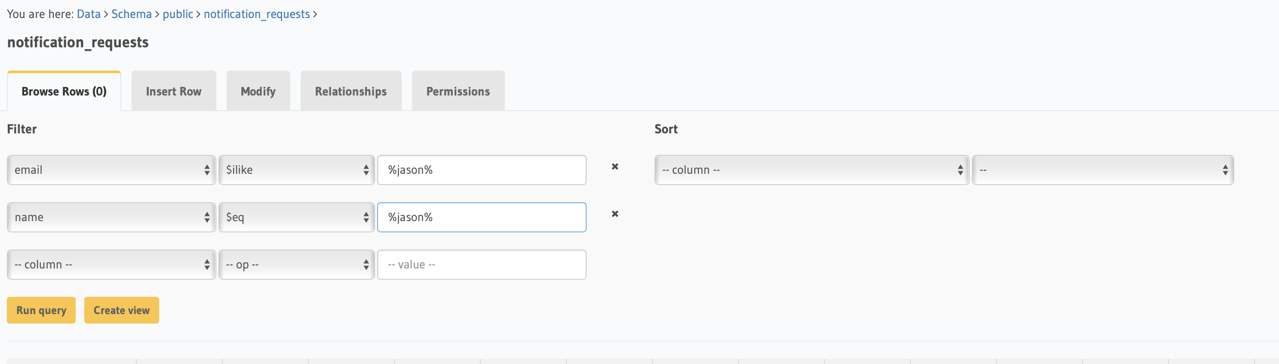Image resolution: width=1279 pixels, height=364 pixels.
Task: Choose a column in the empty filter row
Action: [111, 265]
